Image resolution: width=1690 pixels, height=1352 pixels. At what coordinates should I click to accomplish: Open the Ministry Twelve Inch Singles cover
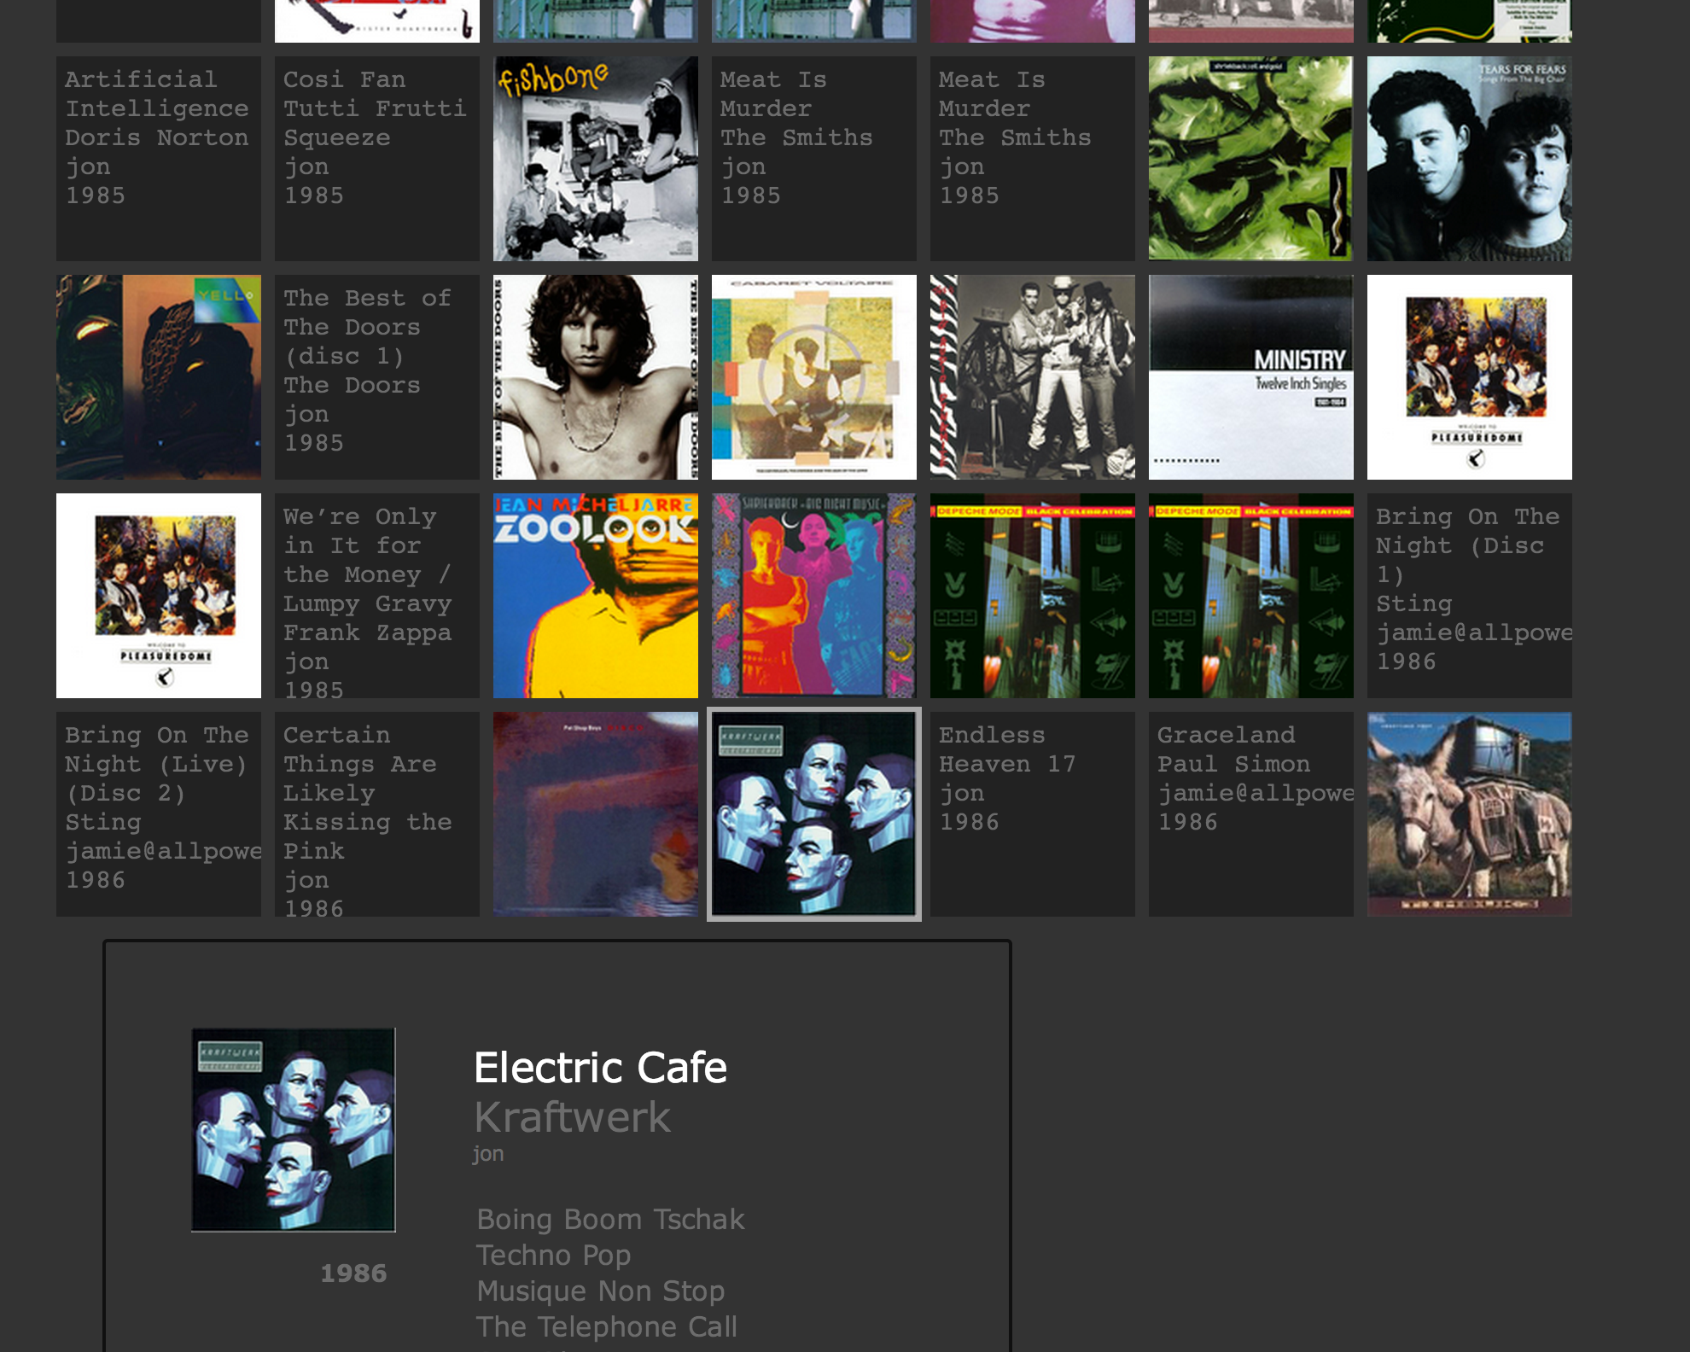click(x=1251, y=377)
